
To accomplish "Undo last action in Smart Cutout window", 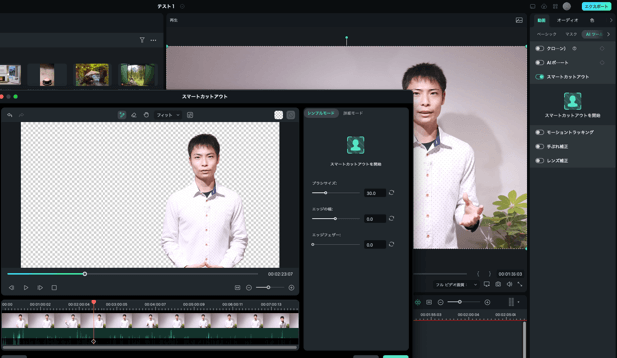I will coord(9,115).
